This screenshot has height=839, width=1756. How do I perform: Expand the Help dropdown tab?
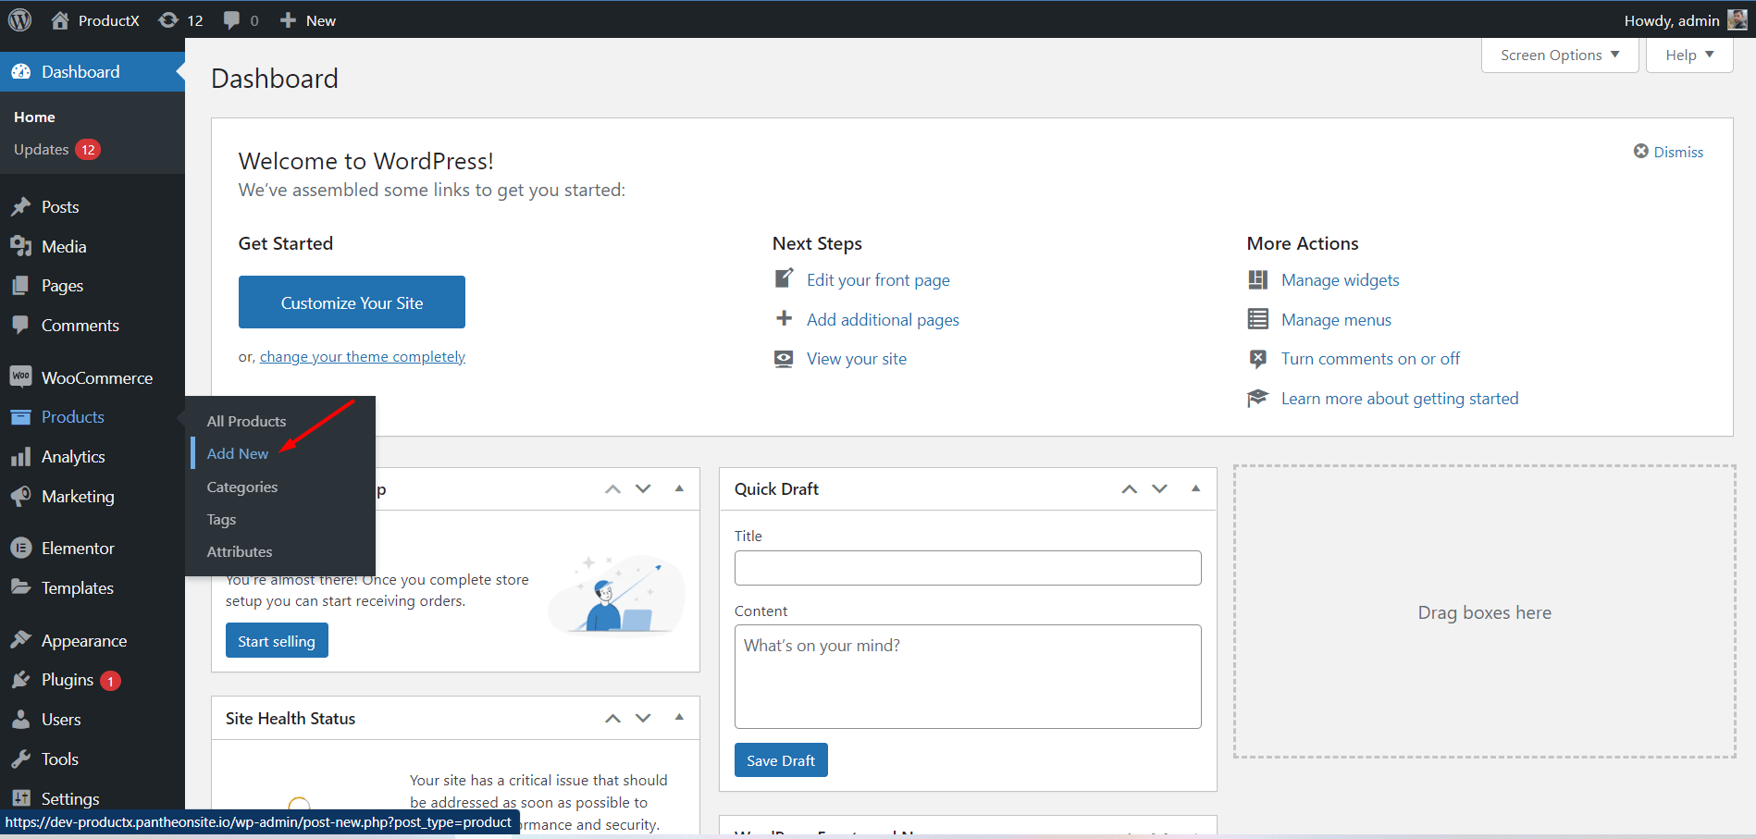[1689, 56]
